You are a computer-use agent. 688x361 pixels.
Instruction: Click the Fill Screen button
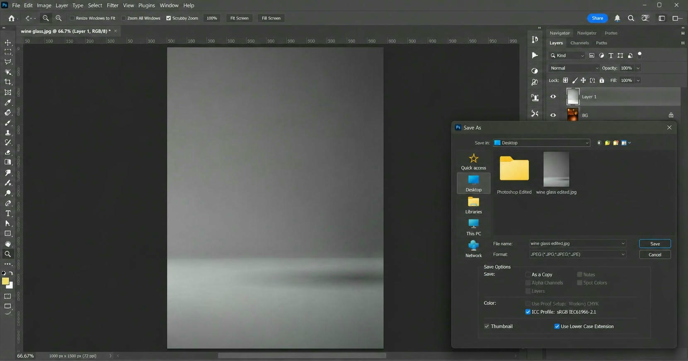pos(271,18)
